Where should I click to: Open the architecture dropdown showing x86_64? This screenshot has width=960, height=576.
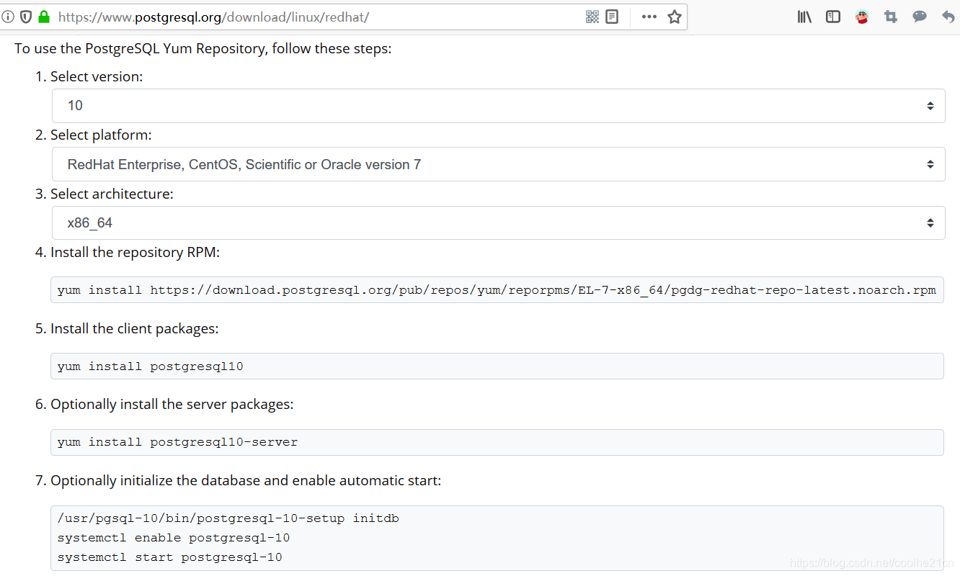[x=498, y=223]
